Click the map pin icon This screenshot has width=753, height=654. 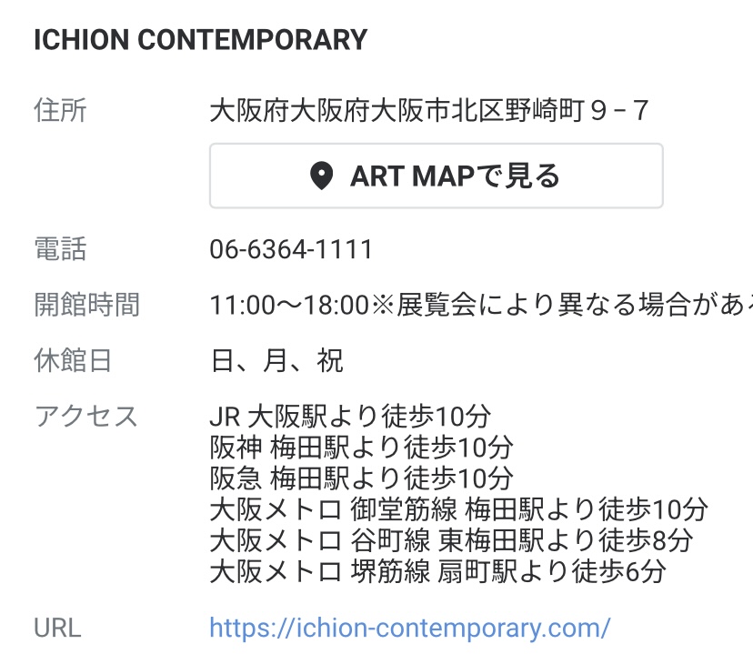point(321,176)
